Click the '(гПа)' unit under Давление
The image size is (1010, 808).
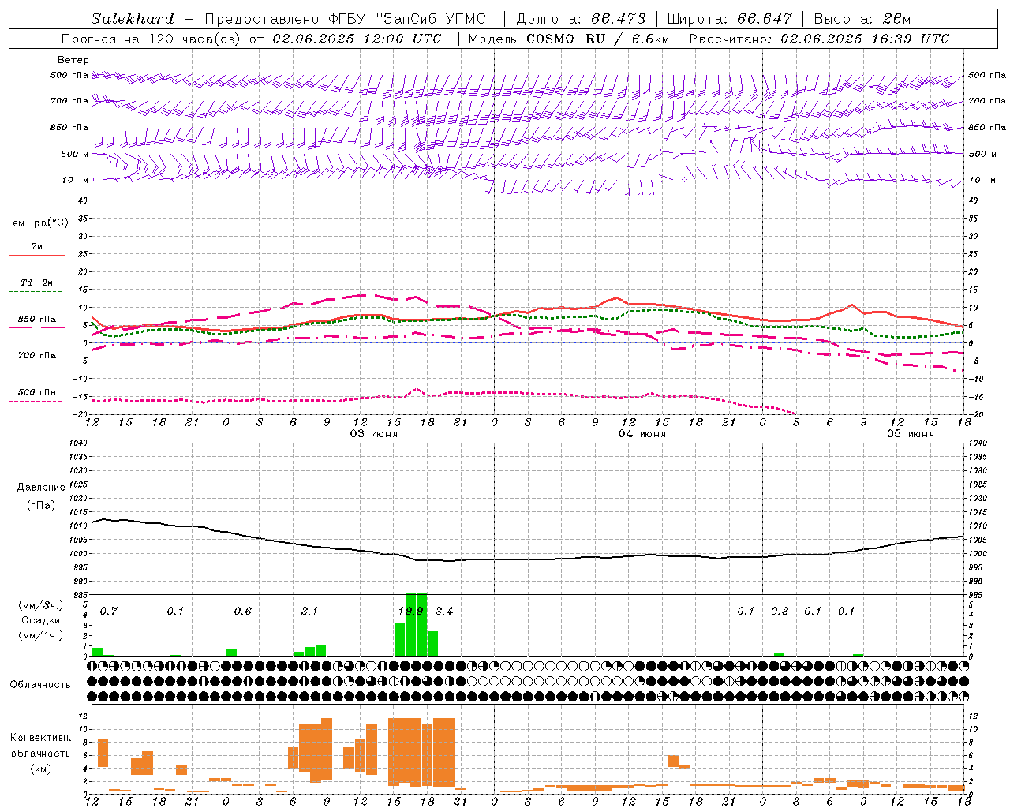[41, 506]
